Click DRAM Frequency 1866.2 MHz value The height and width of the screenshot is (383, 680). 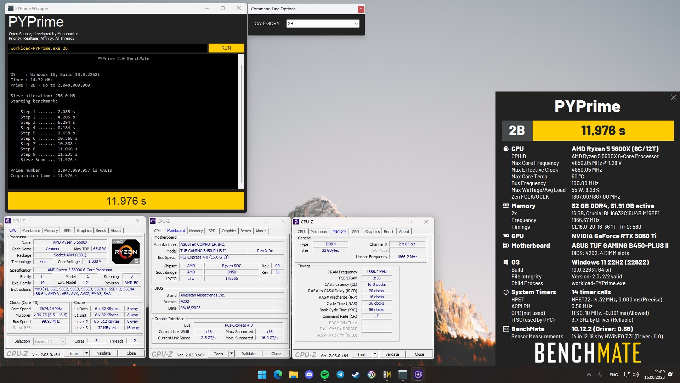(376, 272)
